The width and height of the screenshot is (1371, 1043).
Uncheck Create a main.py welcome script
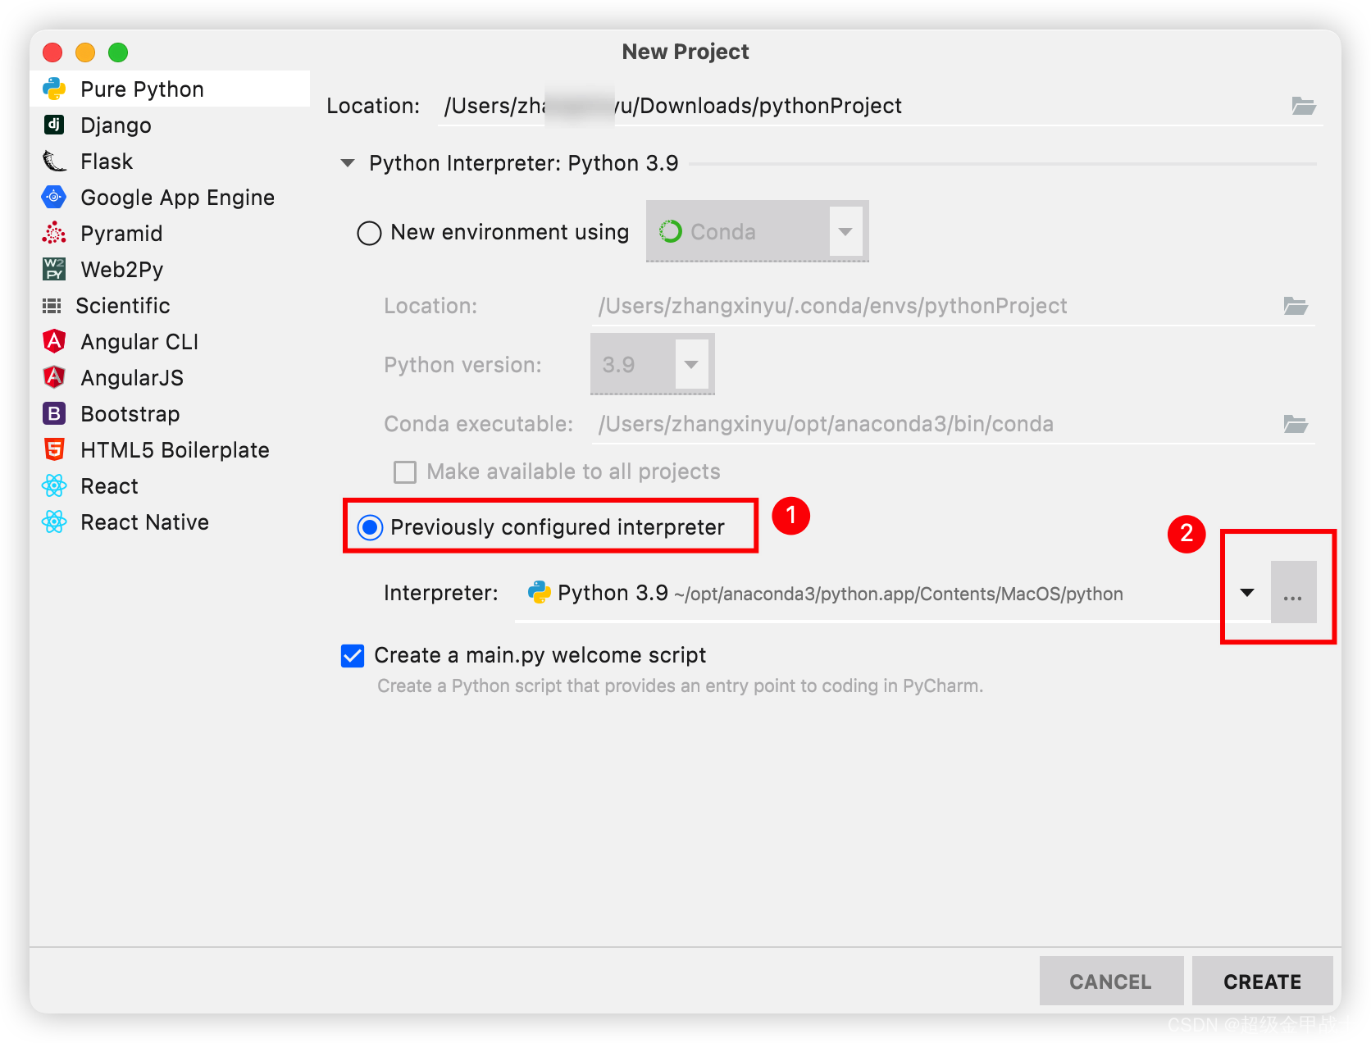[x=353, y=655]
